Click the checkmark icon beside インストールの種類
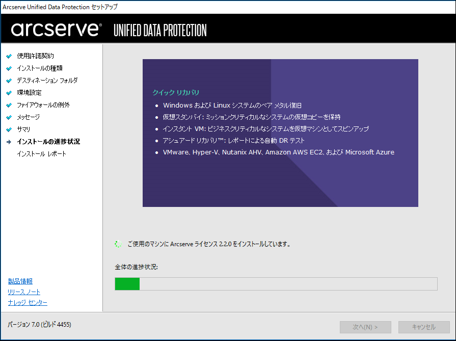This screenshot has width=456, height=341. click(x=9, y=68)
